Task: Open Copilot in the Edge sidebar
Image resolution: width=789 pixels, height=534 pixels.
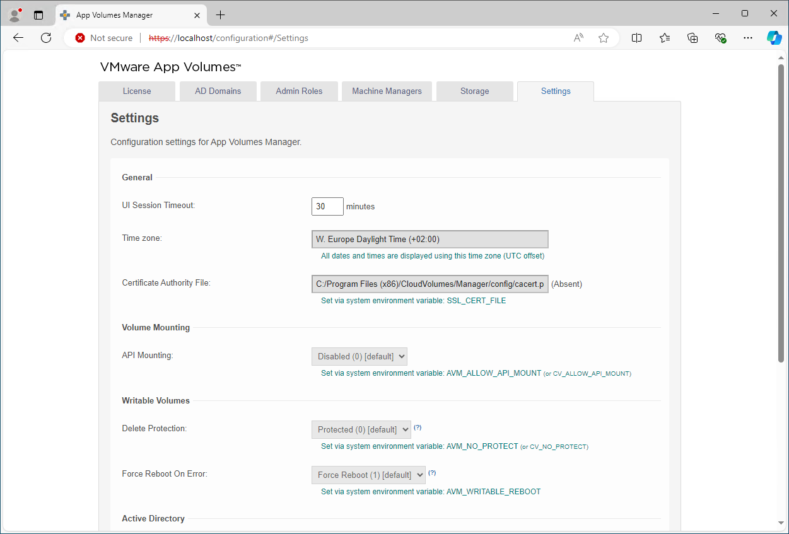Action: coord(774,38)
